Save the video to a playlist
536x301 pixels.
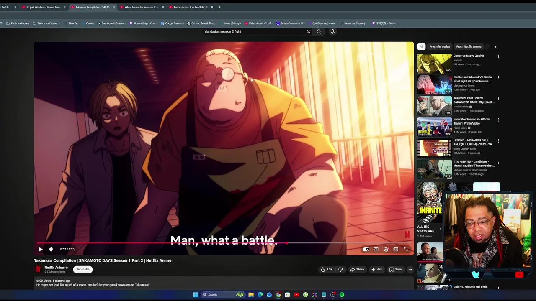click(x=395, y=269)
